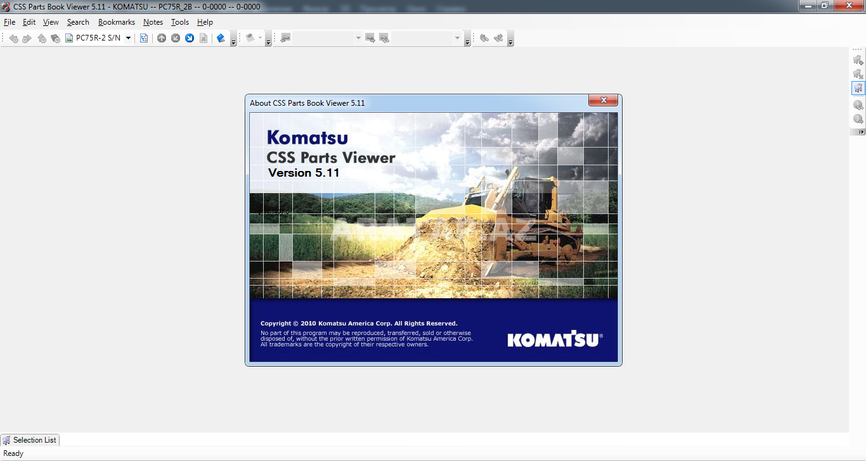
Task: Click the grayed document with X icon
Action: 204,38
